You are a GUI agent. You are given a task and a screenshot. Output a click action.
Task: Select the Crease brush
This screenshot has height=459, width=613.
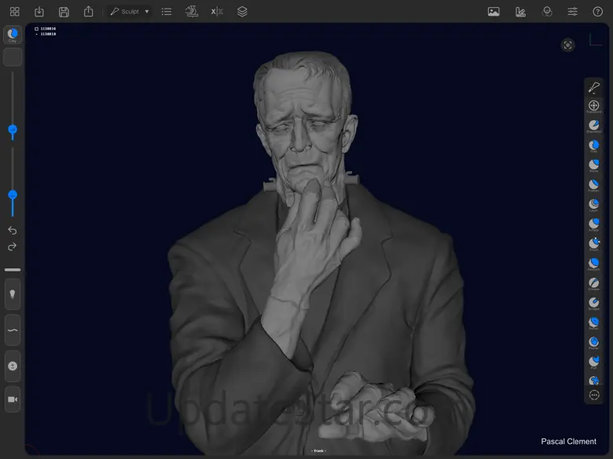click(x=594, y=283)
